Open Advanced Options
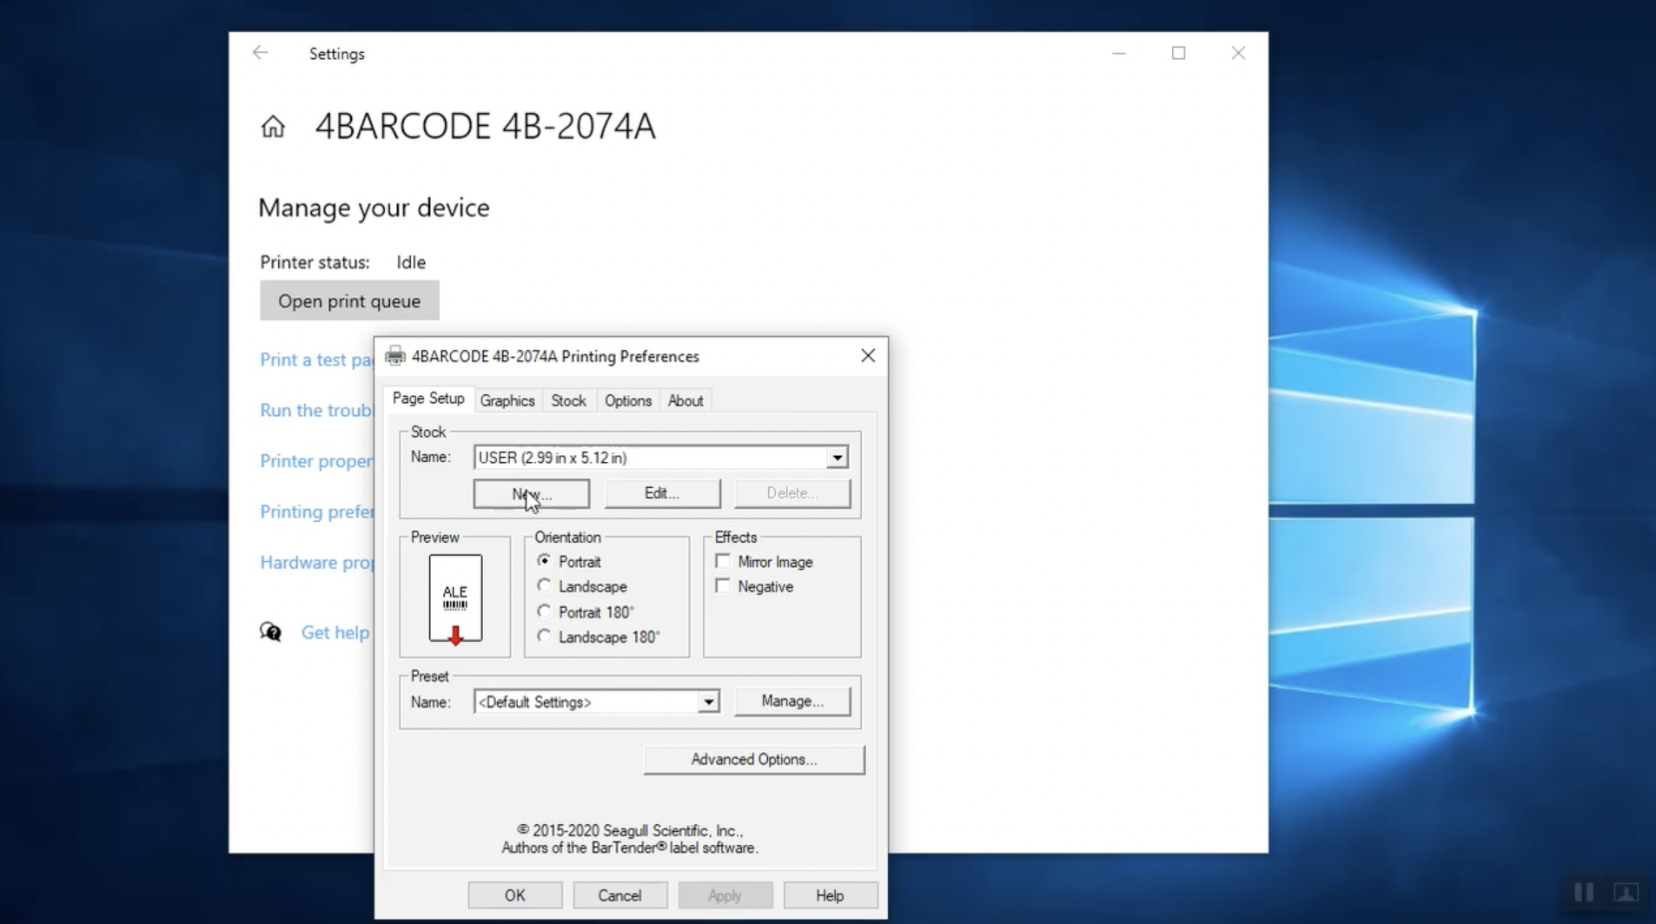 [753, 759]
